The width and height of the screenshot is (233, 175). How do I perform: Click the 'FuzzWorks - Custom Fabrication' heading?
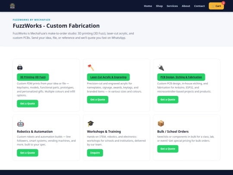click(56, 26)
